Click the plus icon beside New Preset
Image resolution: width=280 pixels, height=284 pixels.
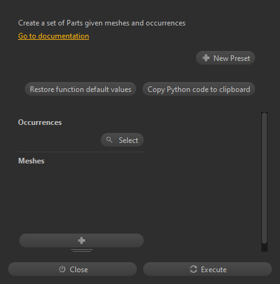(206, 58)
